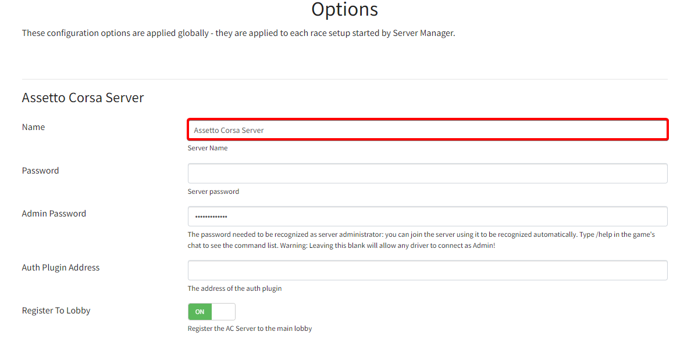
Task: Click the "Password" field label
Action: click(x=40, y=171)
